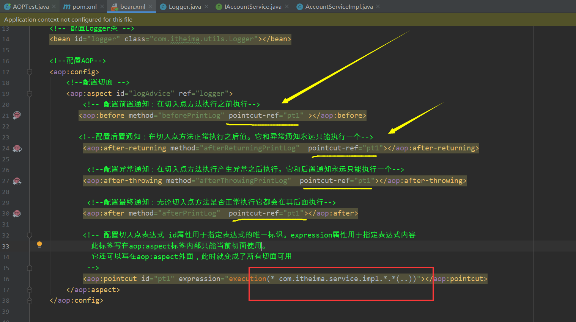This screenshot has height=322, width=576.
Task: Collapse the comment block starting line 32
Action: [30, 235]
